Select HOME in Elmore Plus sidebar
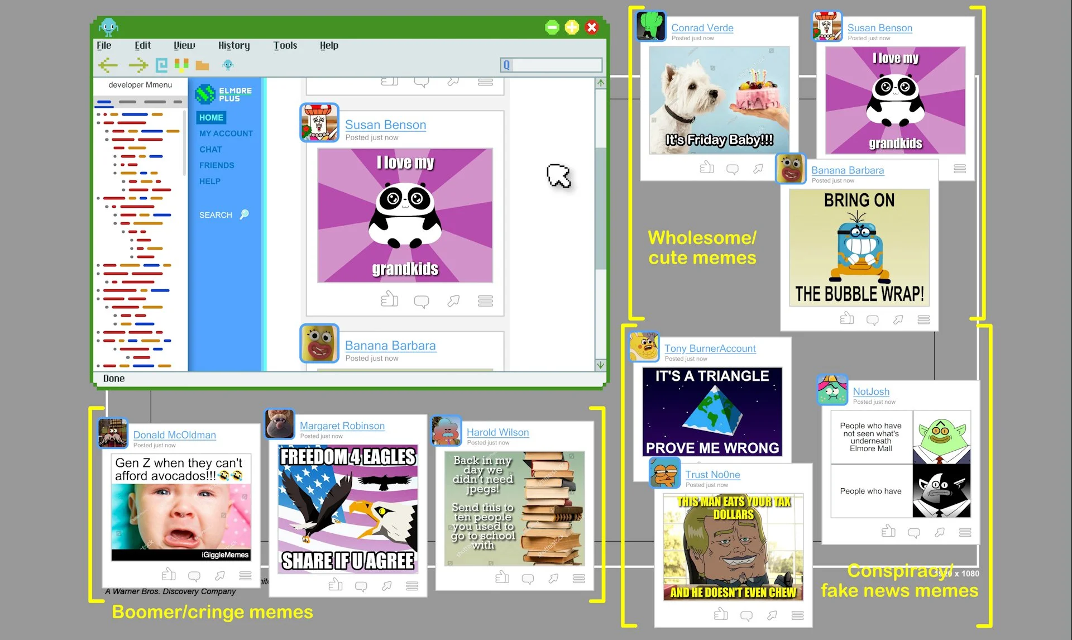Screen dimensions: 1072x640 point(211,117)
